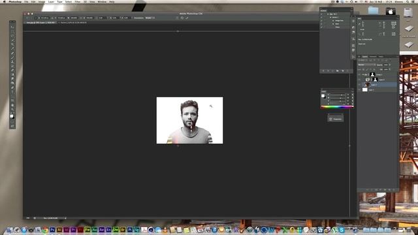Viewport: 418px width, 235px height.
Task: Open the Window menu
Action: point(102,1)
